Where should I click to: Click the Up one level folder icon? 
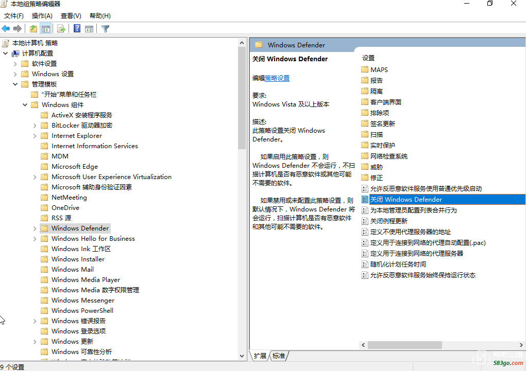coord(33,29)
